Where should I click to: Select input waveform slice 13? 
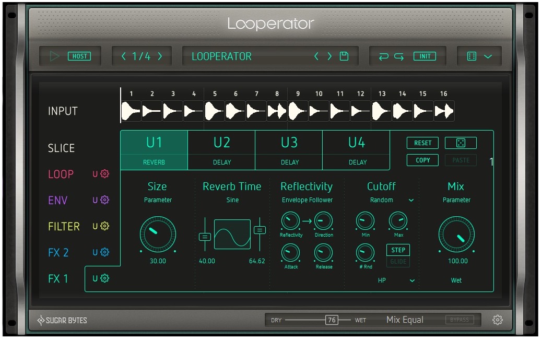382,111
